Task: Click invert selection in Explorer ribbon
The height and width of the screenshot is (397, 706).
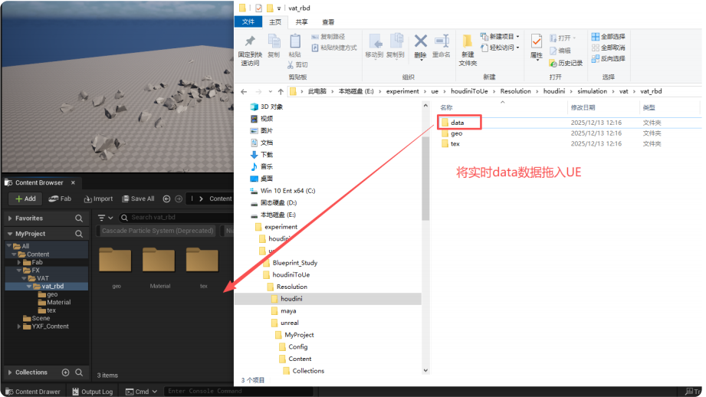Action: [608, 58]
